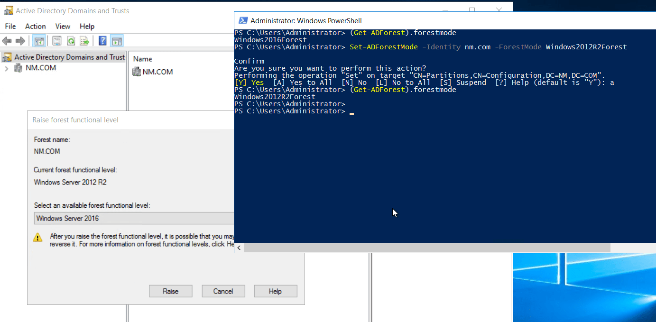Viewport: 656px width, 322px height.
Task: Click the PowerShell icon in the title bar
Action: [x=243, y=20]
